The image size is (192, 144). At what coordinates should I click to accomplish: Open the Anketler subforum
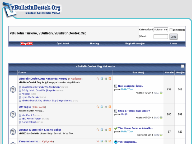[26, 94]
